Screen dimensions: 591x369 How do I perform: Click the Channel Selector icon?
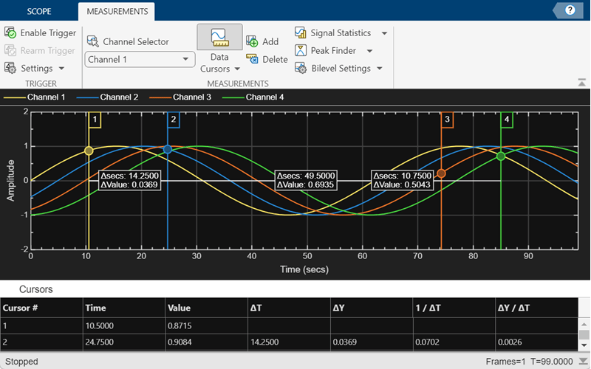tap(93, 41)
